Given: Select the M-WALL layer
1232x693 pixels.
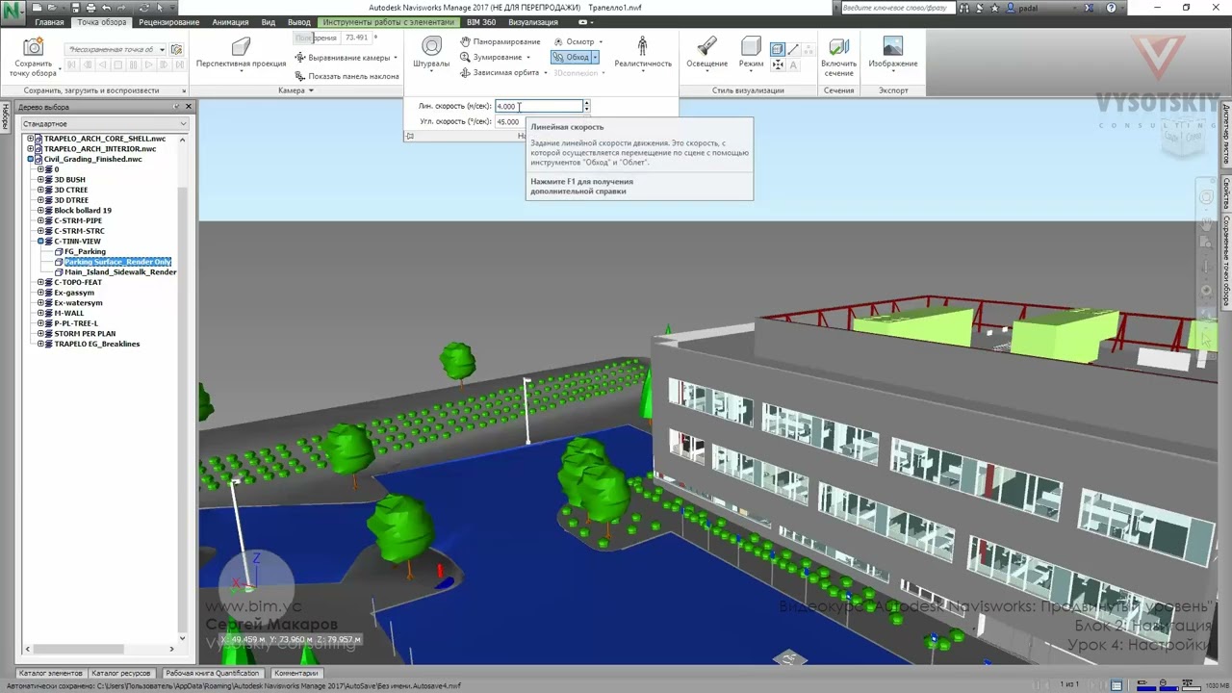Looking at the screenshot, I should tap(69, 313).
